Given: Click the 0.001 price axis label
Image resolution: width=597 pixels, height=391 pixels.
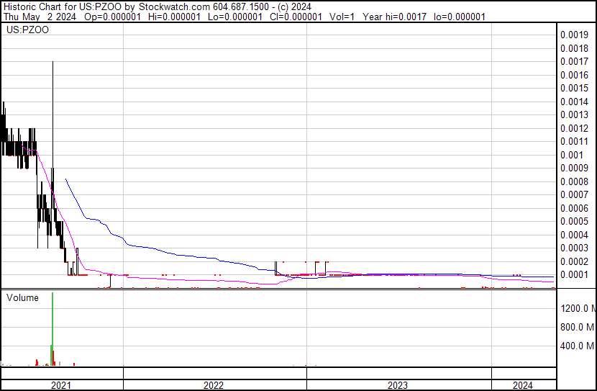Looking at the screenshot, I should point(571,155).
